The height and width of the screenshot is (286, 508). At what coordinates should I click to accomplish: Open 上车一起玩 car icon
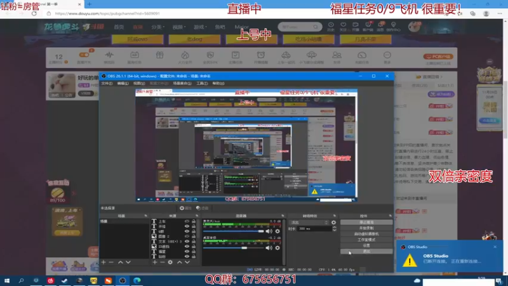click(x=286, y=57)
